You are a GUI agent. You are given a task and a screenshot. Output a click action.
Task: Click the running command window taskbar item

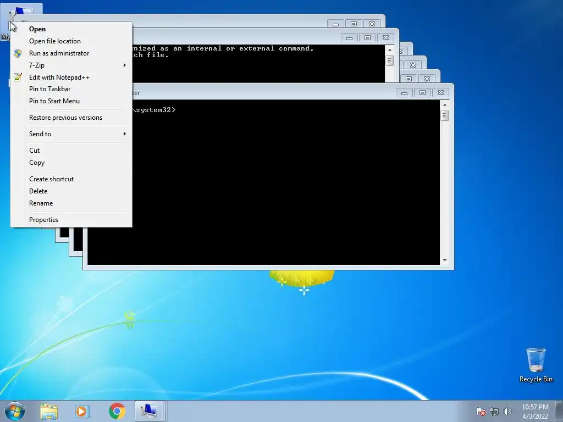149,411
